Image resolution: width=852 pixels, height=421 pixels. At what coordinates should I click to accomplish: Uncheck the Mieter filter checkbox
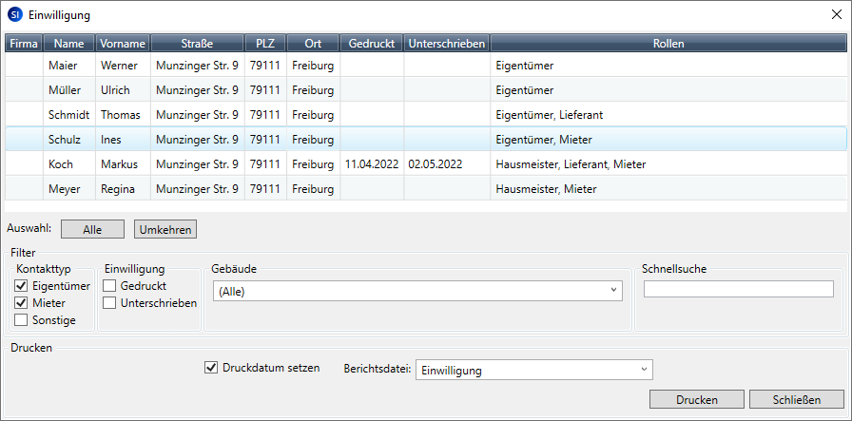21,303
